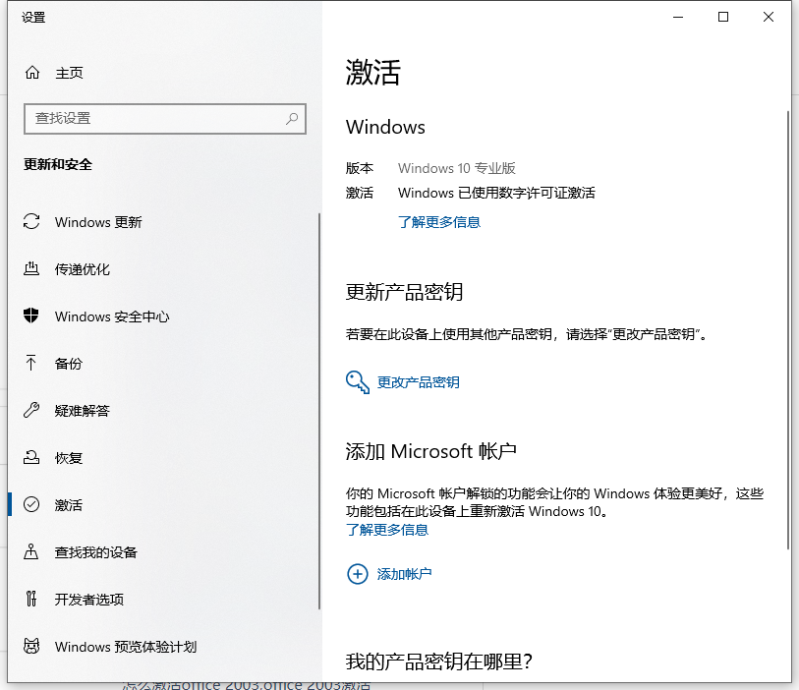Open 传递优化 settings page
Image resolution: width=799 pixels, height=690 pixels.
[x=82, y=269]
